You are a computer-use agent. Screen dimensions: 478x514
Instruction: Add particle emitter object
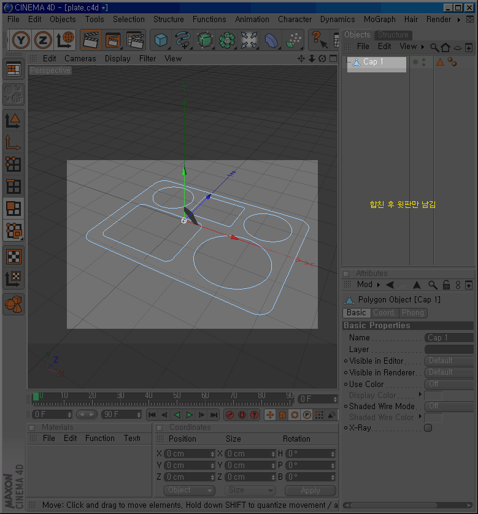pos(293,40)
